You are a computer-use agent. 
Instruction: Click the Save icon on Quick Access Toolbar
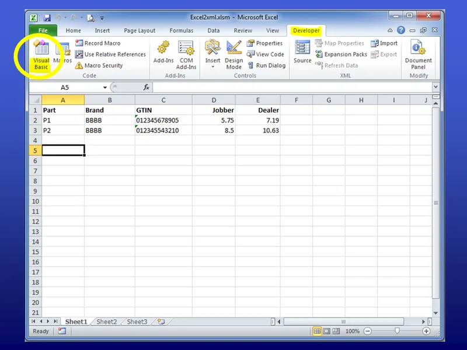[47, 17]
